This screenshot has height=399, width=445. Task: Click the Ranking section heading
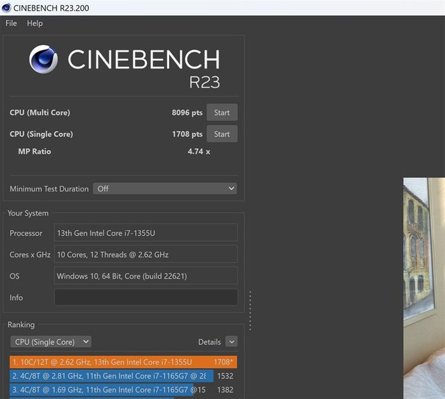21,325
